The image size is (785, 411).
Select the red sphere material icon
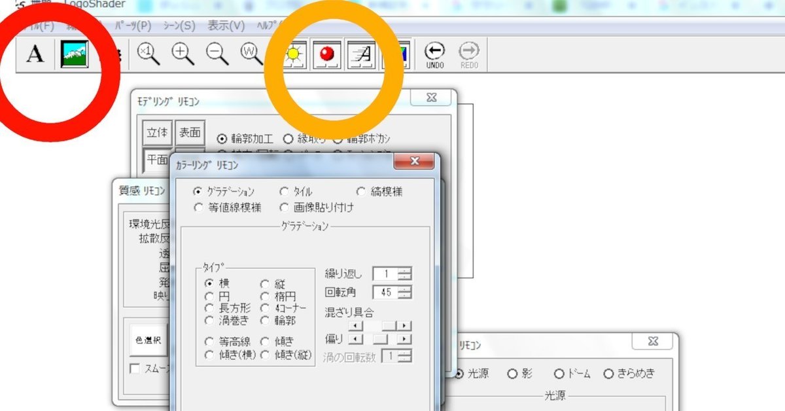(328, 55)
